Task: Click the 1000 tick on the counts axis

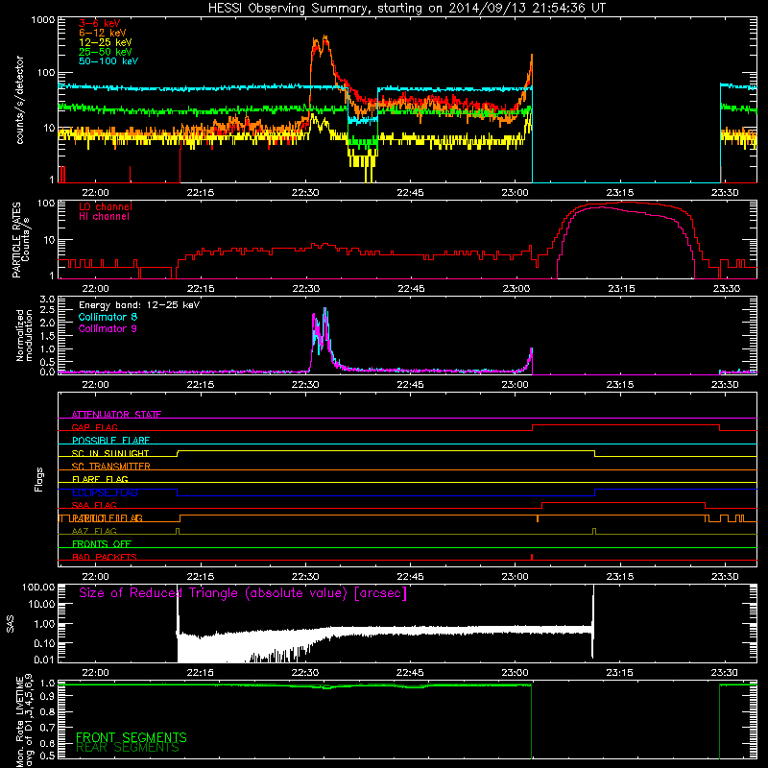Action: point(43,20)
